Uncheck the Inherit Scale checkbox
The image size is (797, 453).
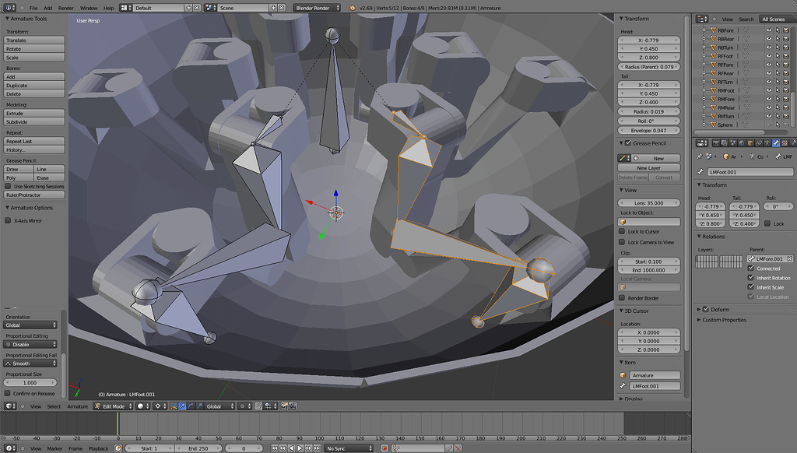coord(751,287)
